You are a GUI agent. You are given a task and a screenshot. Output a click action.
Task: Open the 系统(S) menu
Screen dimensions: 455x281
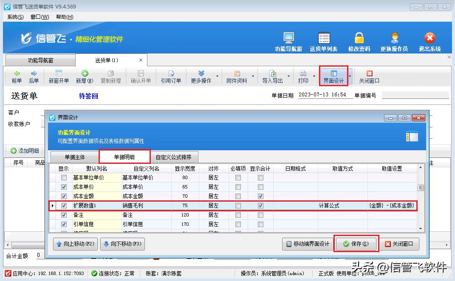14,17
